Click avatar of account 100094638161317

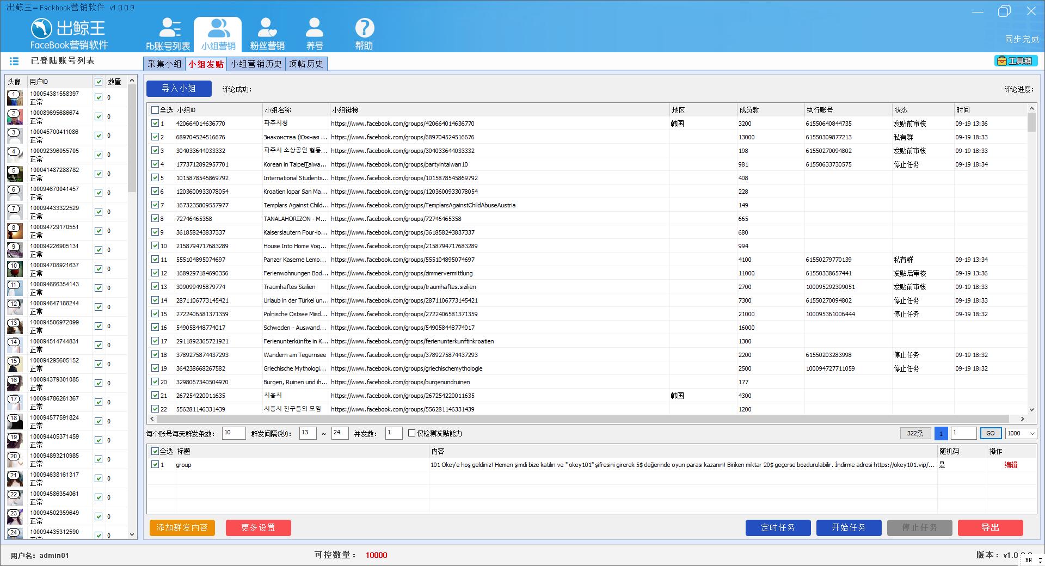[x=15, y=479]
